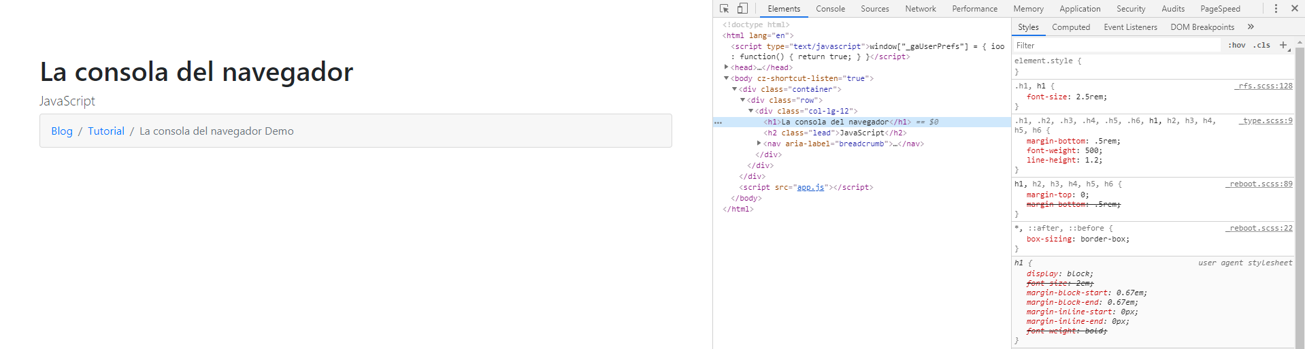1305x349 pixels.
Task: Open the Audits tab
Action: click(1173, 9)
